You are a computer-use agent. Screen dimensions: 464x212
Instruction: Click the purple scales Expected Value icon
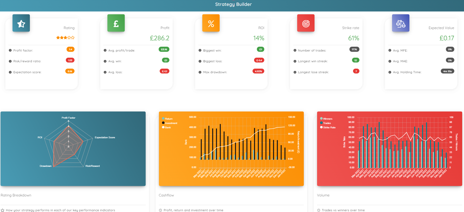pos(401,23)
